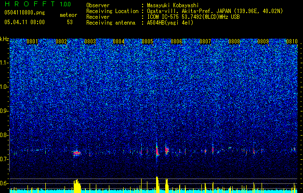Click the yellow power peak before 0806

[x=167, y=186]
